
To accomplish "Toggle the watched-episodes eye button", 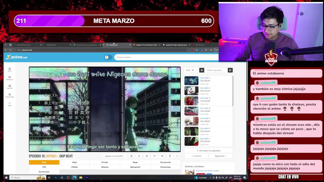I will [x=201, y=70].
